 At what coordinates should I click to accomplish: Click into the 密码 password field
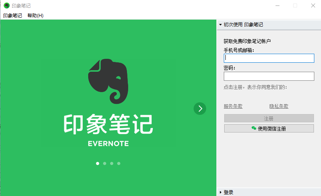(269, 76)
